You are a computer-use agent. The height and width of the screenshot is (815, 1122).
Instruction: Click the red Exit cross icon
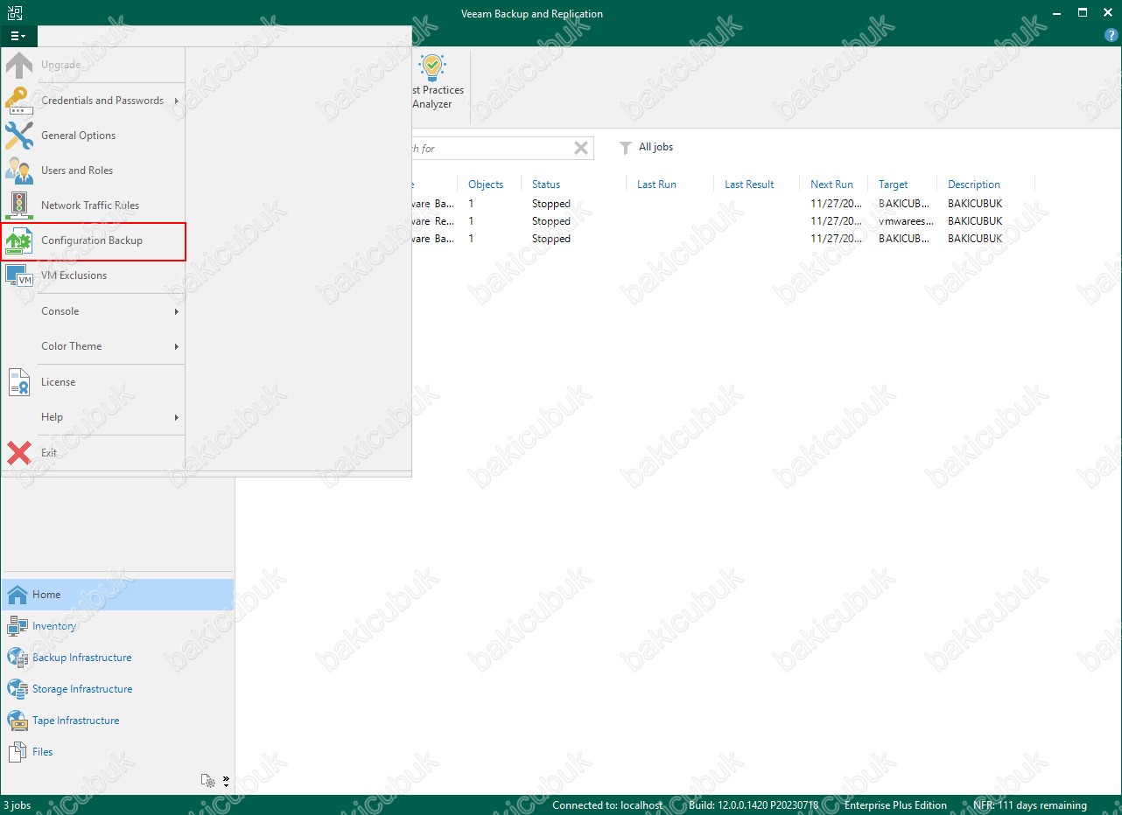[19, 453]
